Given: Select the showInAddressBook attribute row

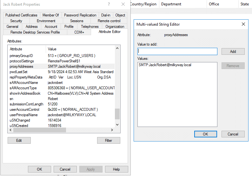Looking at the screenshot, I should [x=62, y=93].
